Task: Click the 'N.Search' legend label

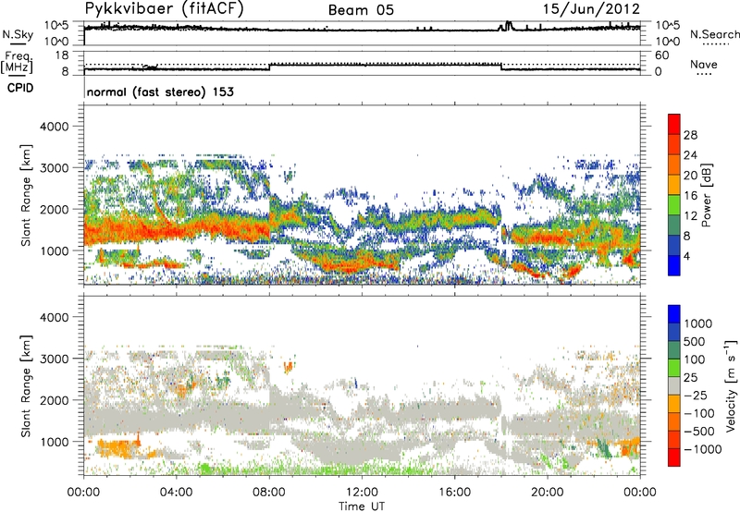Action: coord(714,34)
